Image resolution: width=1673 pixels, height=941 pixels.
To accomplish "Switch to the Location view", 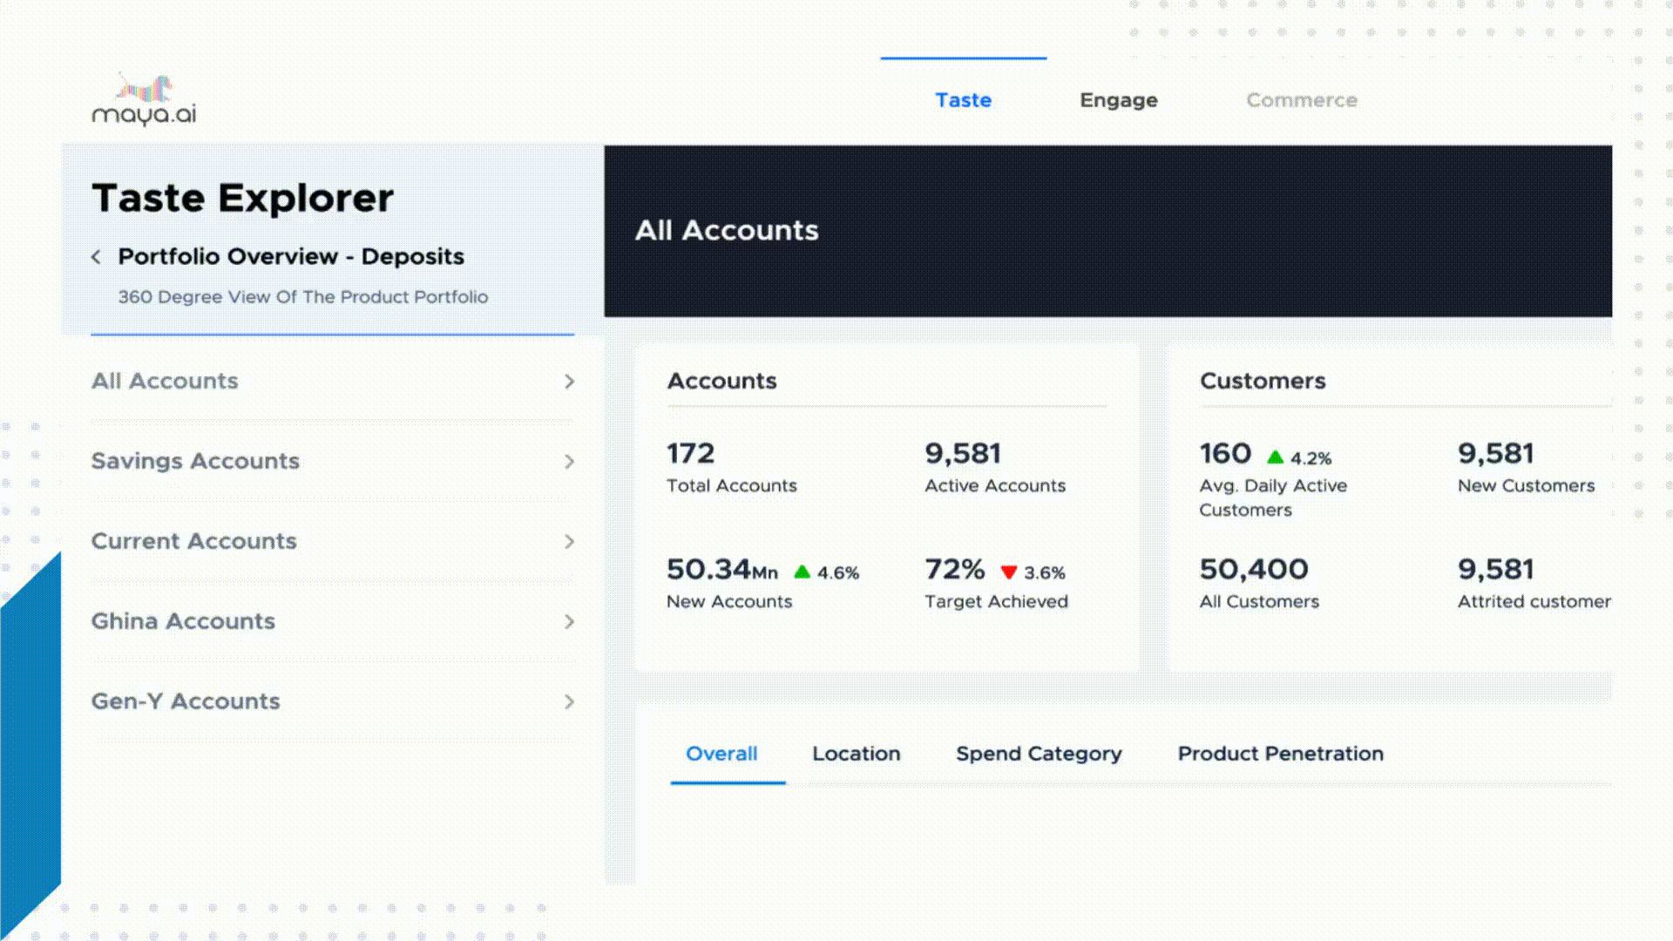I will tap(856, 754).
